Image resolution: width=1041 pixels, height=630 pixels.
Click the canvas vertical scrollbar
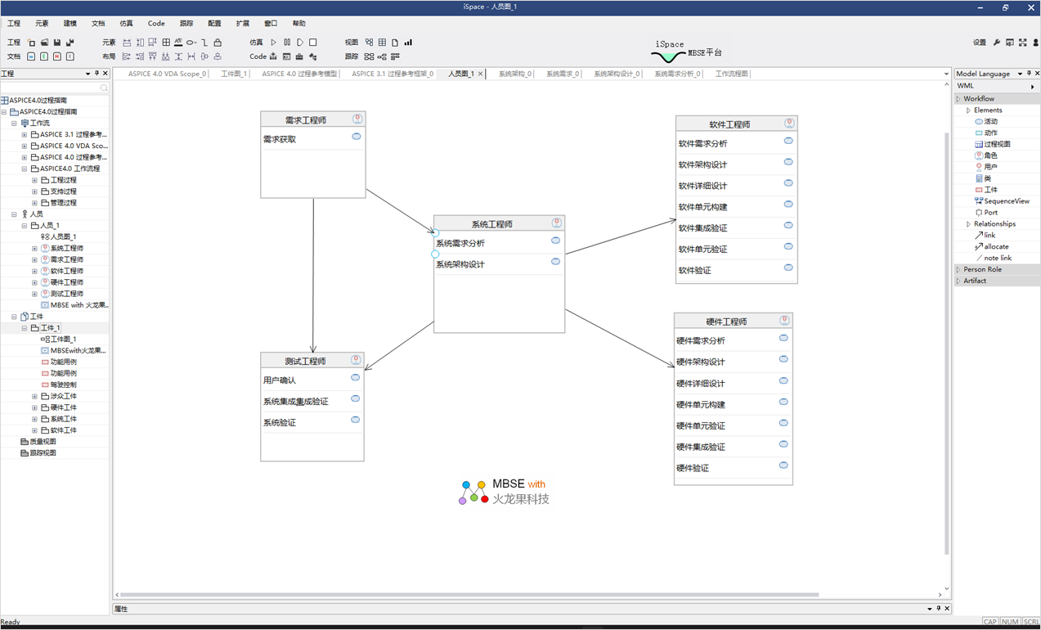(947, 342)
